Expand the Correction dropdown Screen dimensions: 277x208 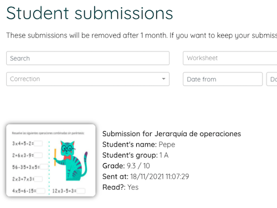coord(88,79)
